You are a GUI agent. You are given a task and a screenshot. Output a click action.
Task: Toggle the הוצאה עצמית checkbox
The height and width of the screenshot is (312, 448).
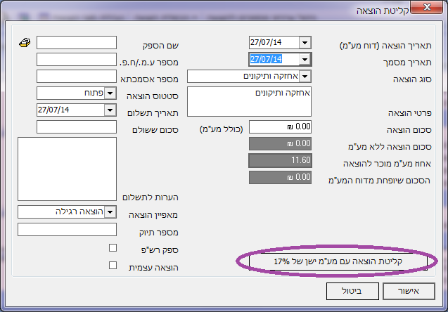click(x=113, y=266)
